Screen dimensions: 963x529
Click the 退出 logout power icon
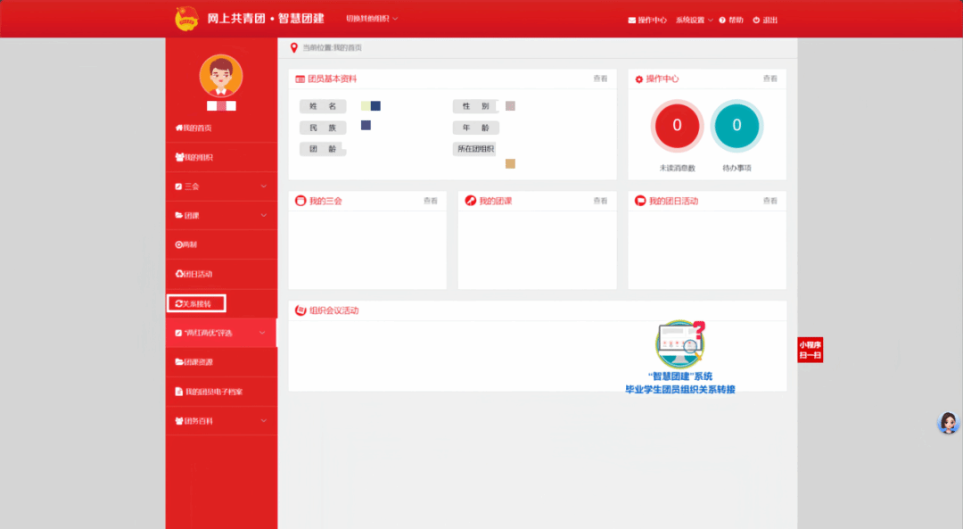coord(756,20)
